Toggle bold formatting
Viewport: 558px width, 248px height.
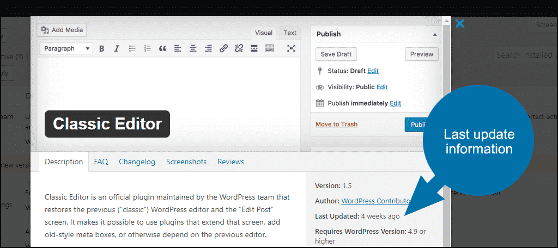(x=101, y=49)
